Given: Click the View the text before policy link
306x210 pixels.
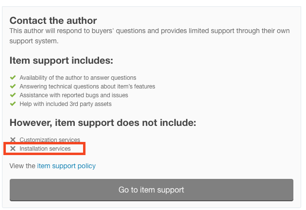Looking at the screenshot, I should tap(22, 166).
